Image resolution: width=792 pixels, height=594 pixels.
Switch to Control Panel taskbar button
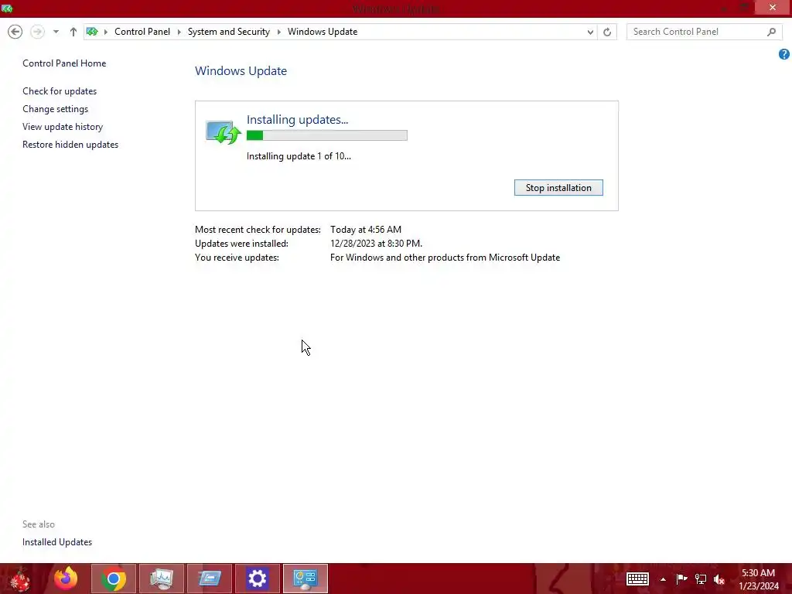coord(305,579)
